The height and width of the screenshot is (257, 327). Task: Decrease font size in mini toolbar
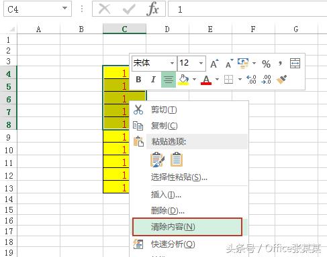229,64
